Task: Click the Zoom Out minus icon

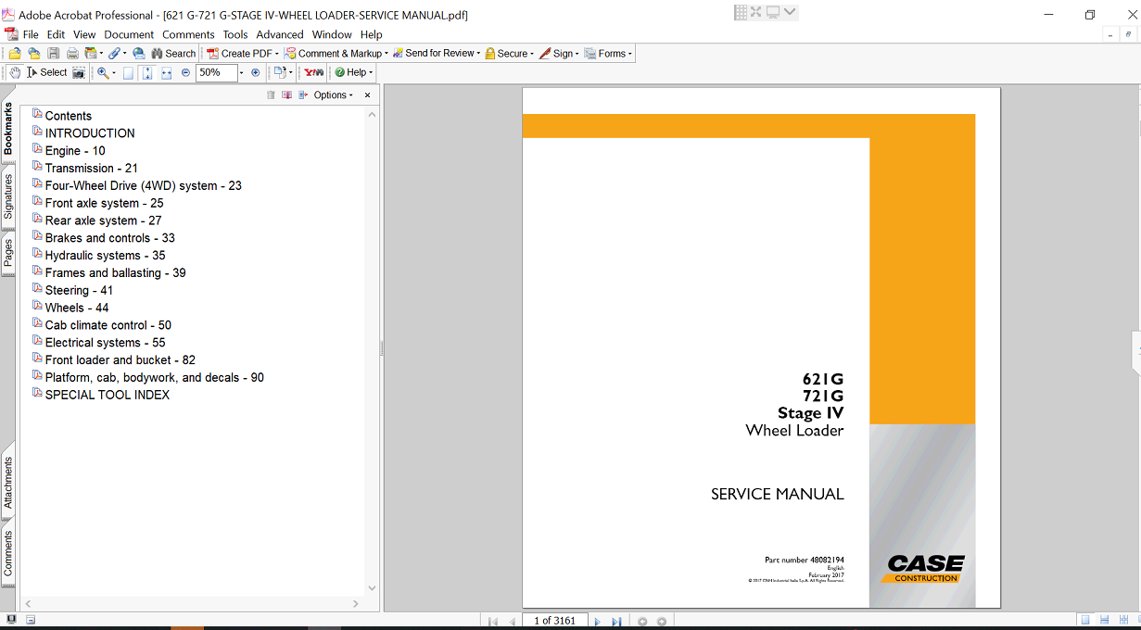Action: pyautogui.click(x=185, y=72)
